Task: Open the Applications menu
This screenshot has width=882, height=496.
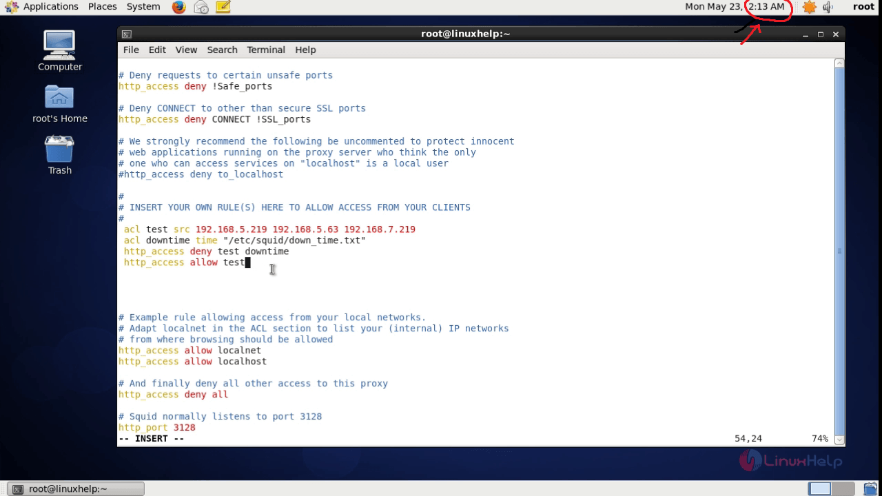Action: pyautogui.click(x=50, y=7)
